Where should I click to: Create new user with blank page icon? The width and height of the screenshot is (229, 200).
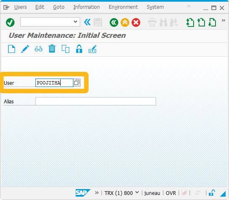(11, 49)
